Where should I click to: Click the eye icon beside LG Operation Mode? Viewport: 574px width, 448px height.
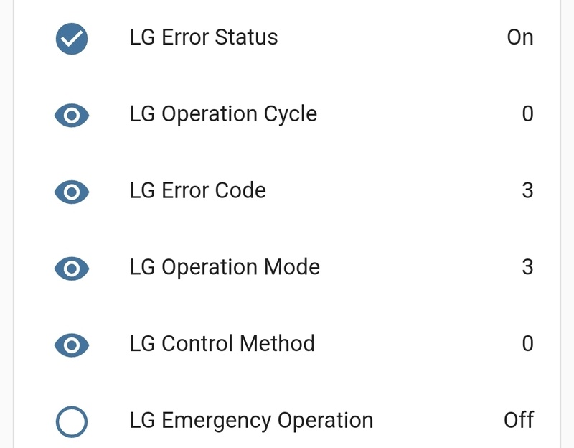point(72,268)
